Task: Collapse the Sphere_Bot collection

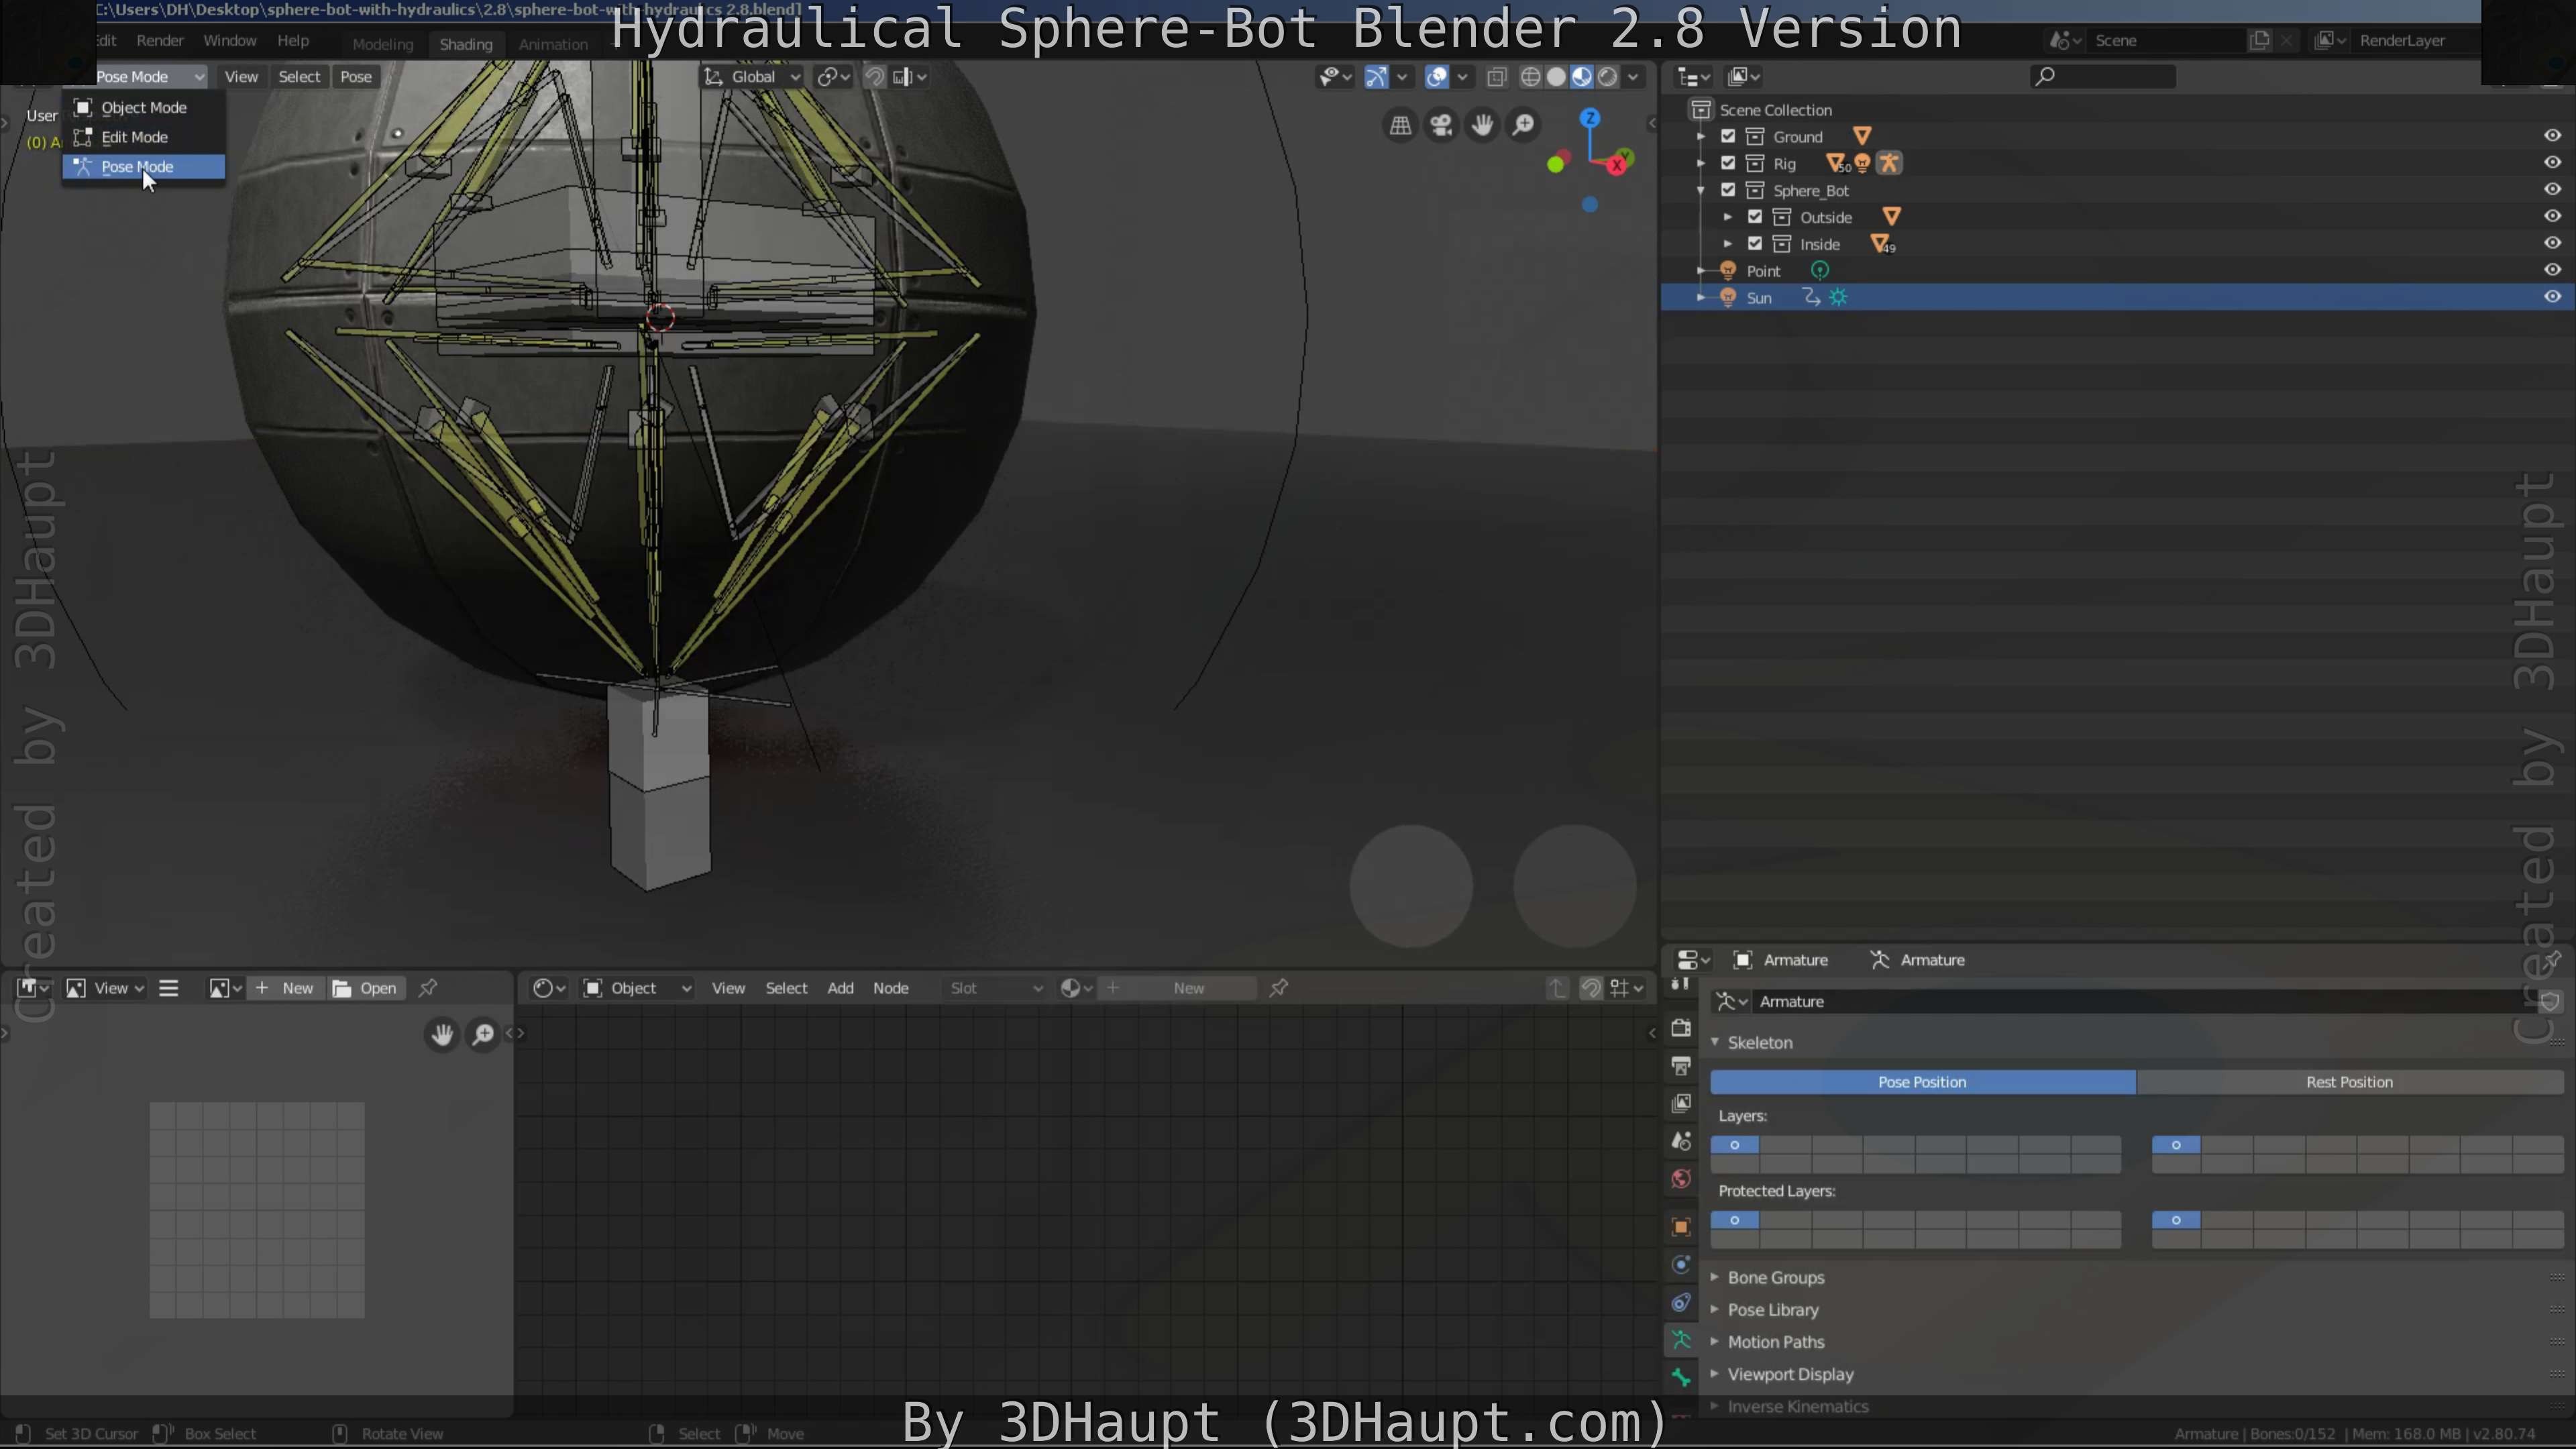Action: point(1701,190)
